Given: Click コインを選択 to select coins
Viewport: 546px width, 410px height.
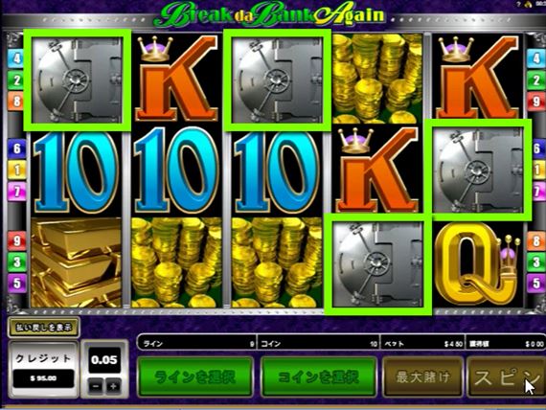Looking at the screenshot, I should pyautogui.click(x=319, y=376).
